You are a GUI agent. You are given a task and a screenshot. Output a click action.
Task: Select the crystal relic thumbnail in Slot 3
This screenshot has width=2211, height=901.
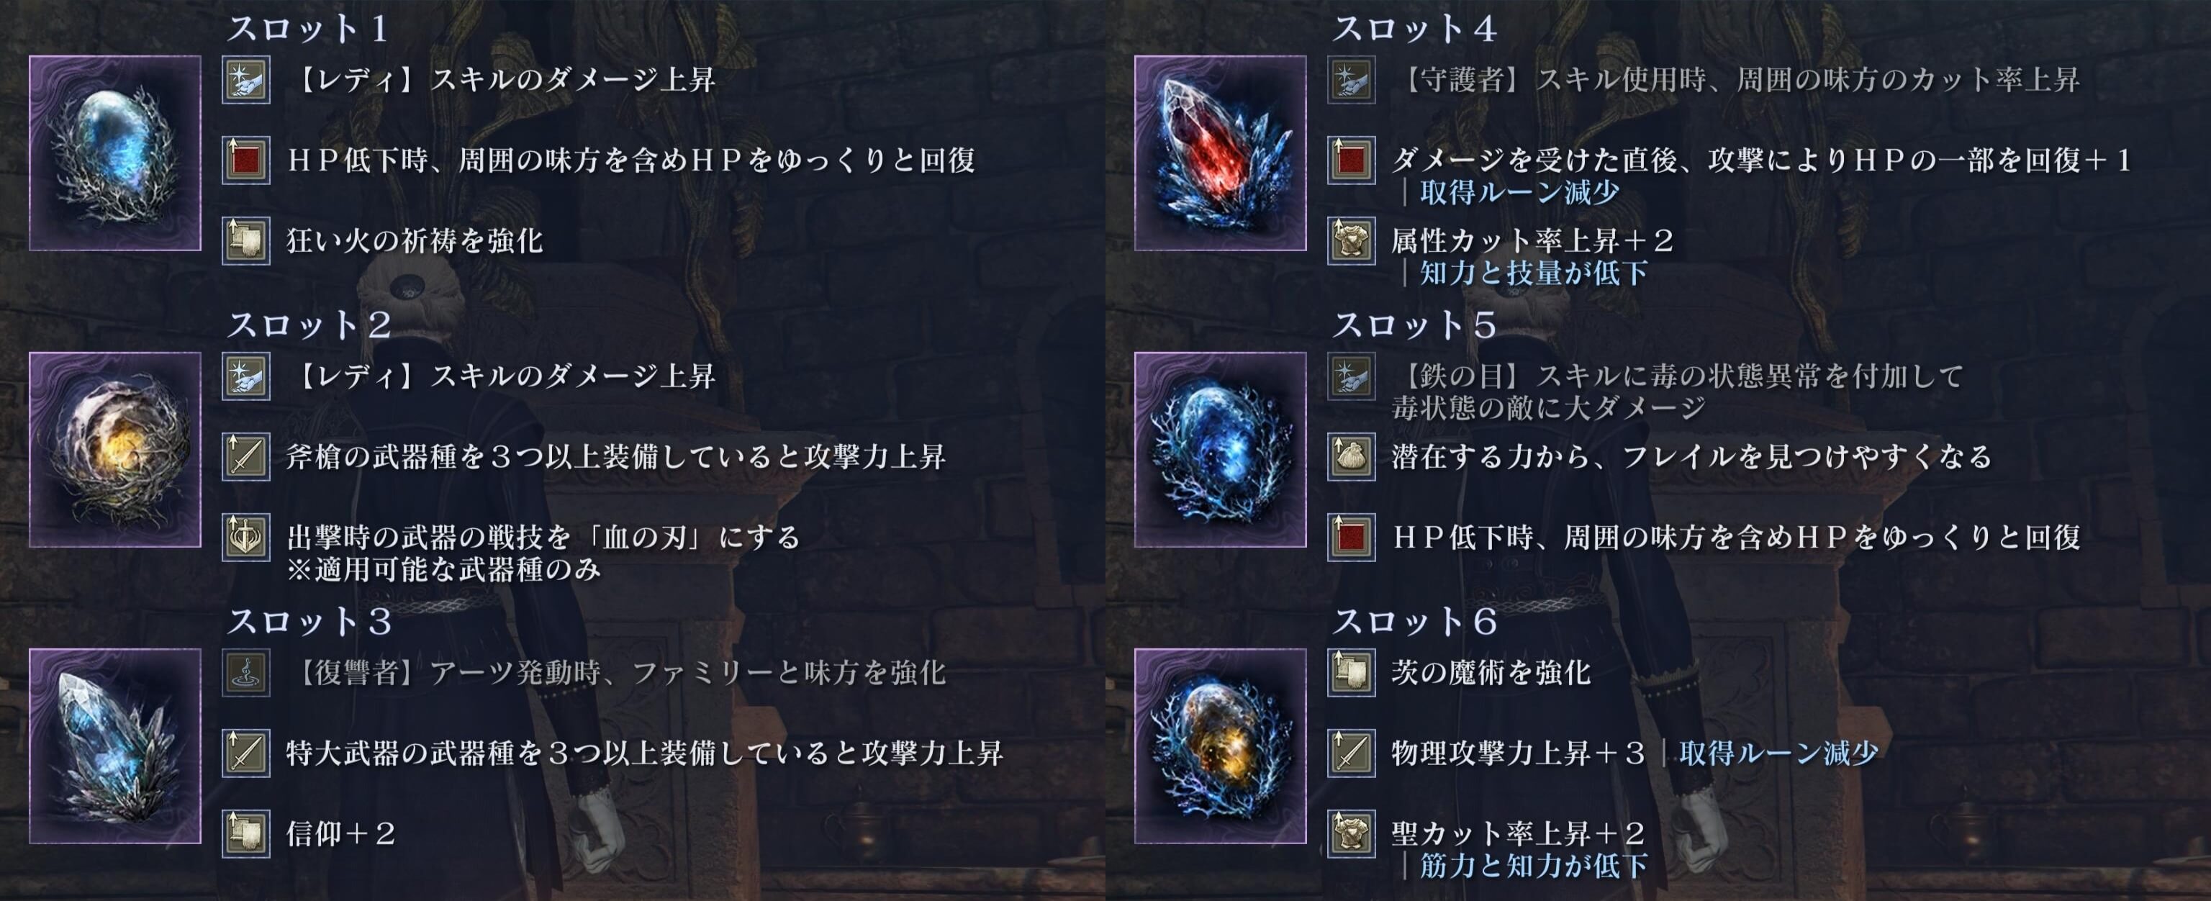tap(115, 746)
